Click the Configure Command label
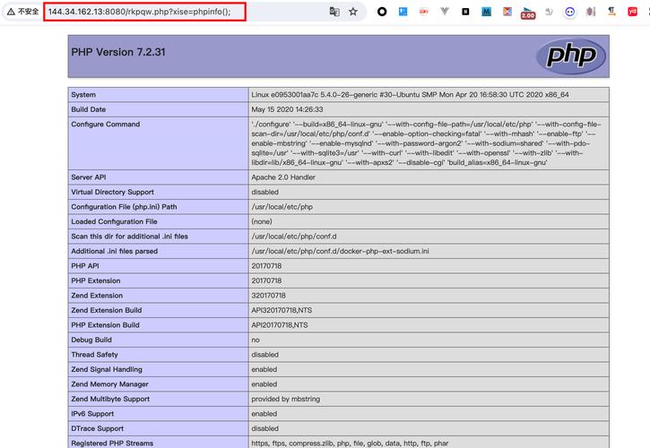This screenshot has height=448, width=650. click(105, 125)
